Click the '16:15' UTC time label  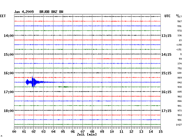[166, 92]
